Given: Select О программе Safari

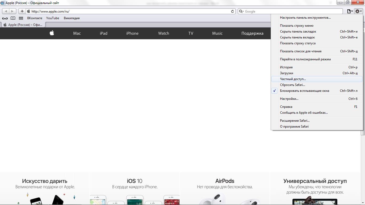Looking at the screenshot, I should (x=317, y=127).
